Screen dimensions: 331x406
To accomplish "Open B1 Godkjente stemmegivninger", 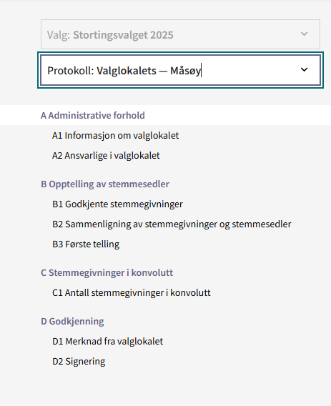I will pyautogui.click(x=117, y=204).
